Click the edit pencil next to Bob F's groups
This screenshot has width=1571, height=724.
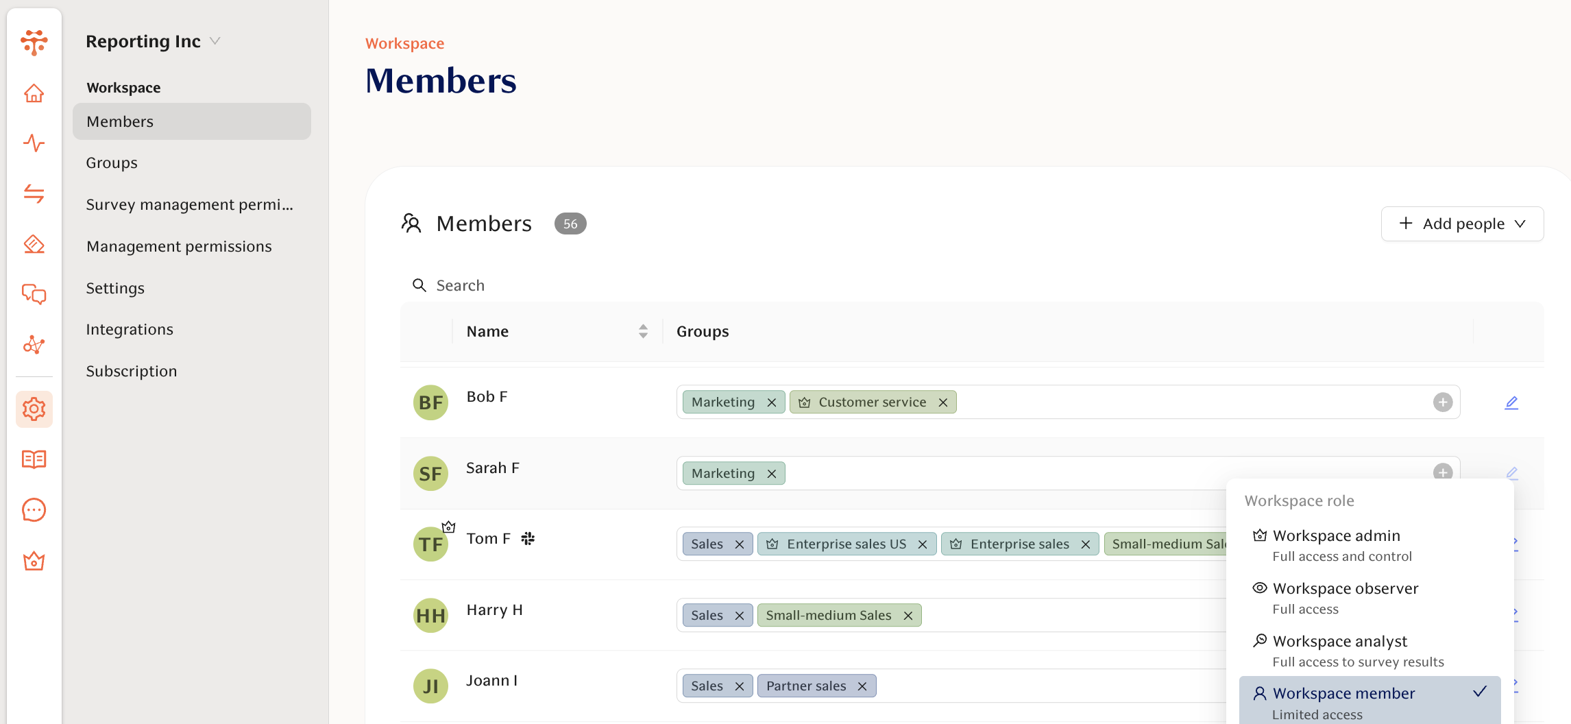click(x=1512, y=402)
